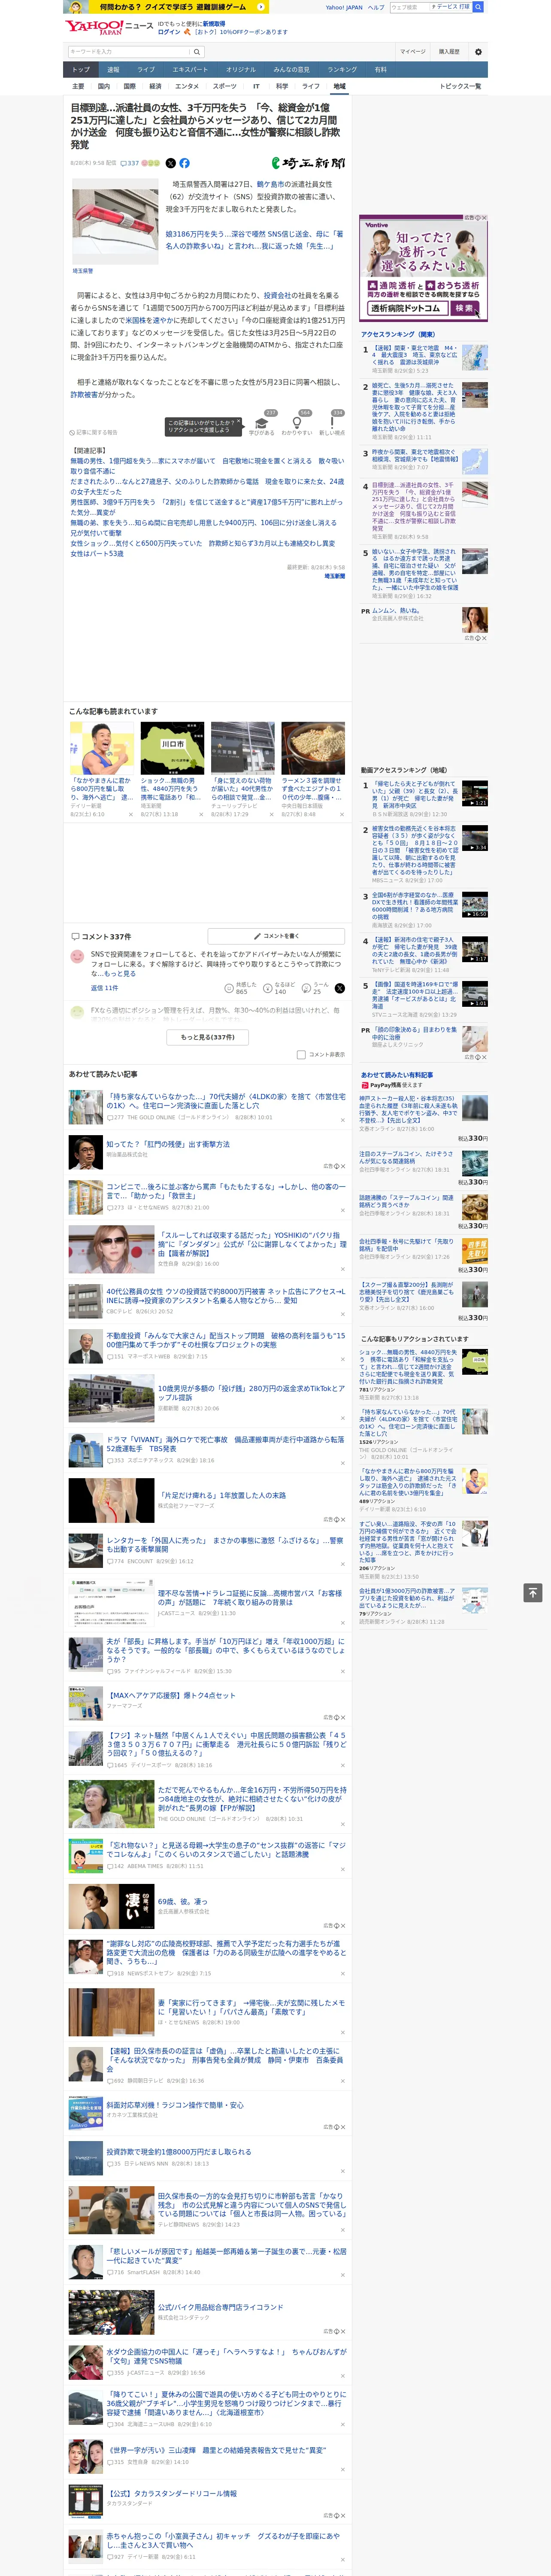Select the トップ tab
Image resolution: width=551 pixels, height=2576 pixels.
tap(81, 70)
